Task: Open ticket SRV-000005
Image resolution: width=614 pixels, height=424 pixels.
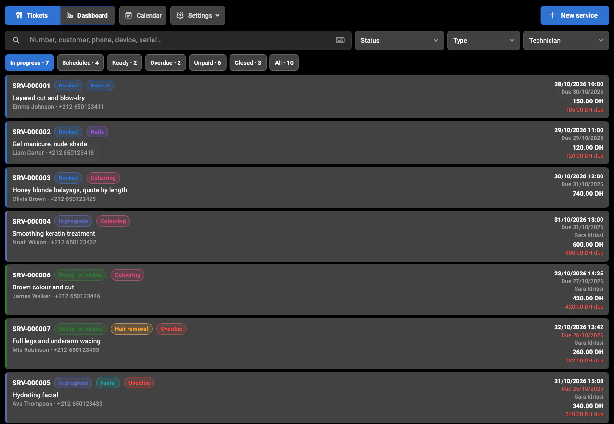Action: [x=307, y=398]
